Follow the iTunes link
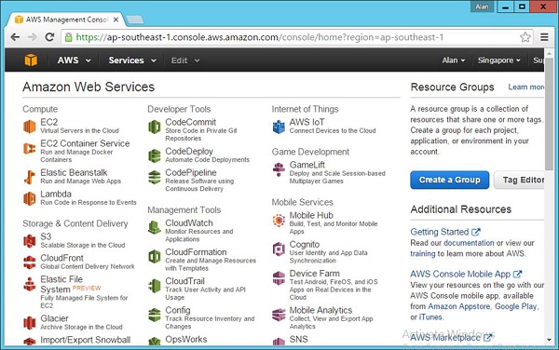559x350 pixels. pyautogui.click(x=430, y=316)
